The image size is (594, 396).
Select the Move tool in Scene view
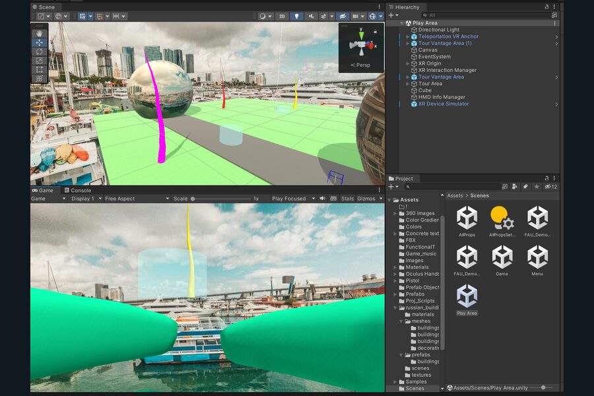(x=39, y=42)
